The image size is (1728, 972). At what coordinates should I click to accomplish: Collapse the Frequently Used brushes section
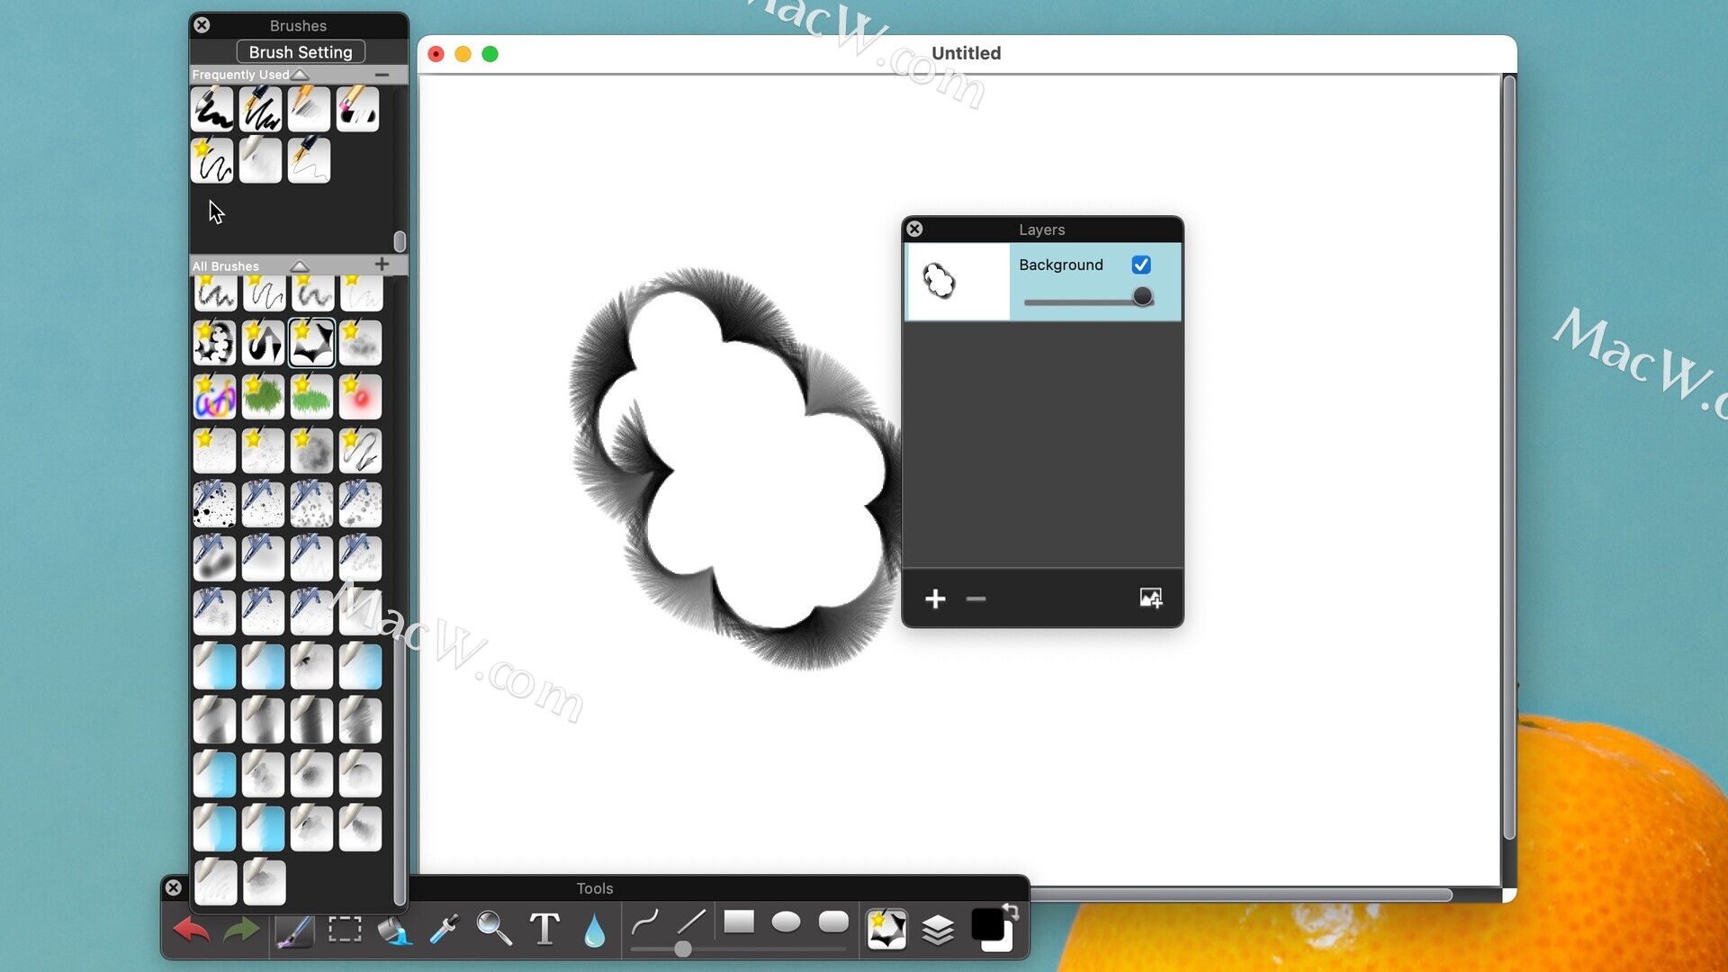(301, 75)
